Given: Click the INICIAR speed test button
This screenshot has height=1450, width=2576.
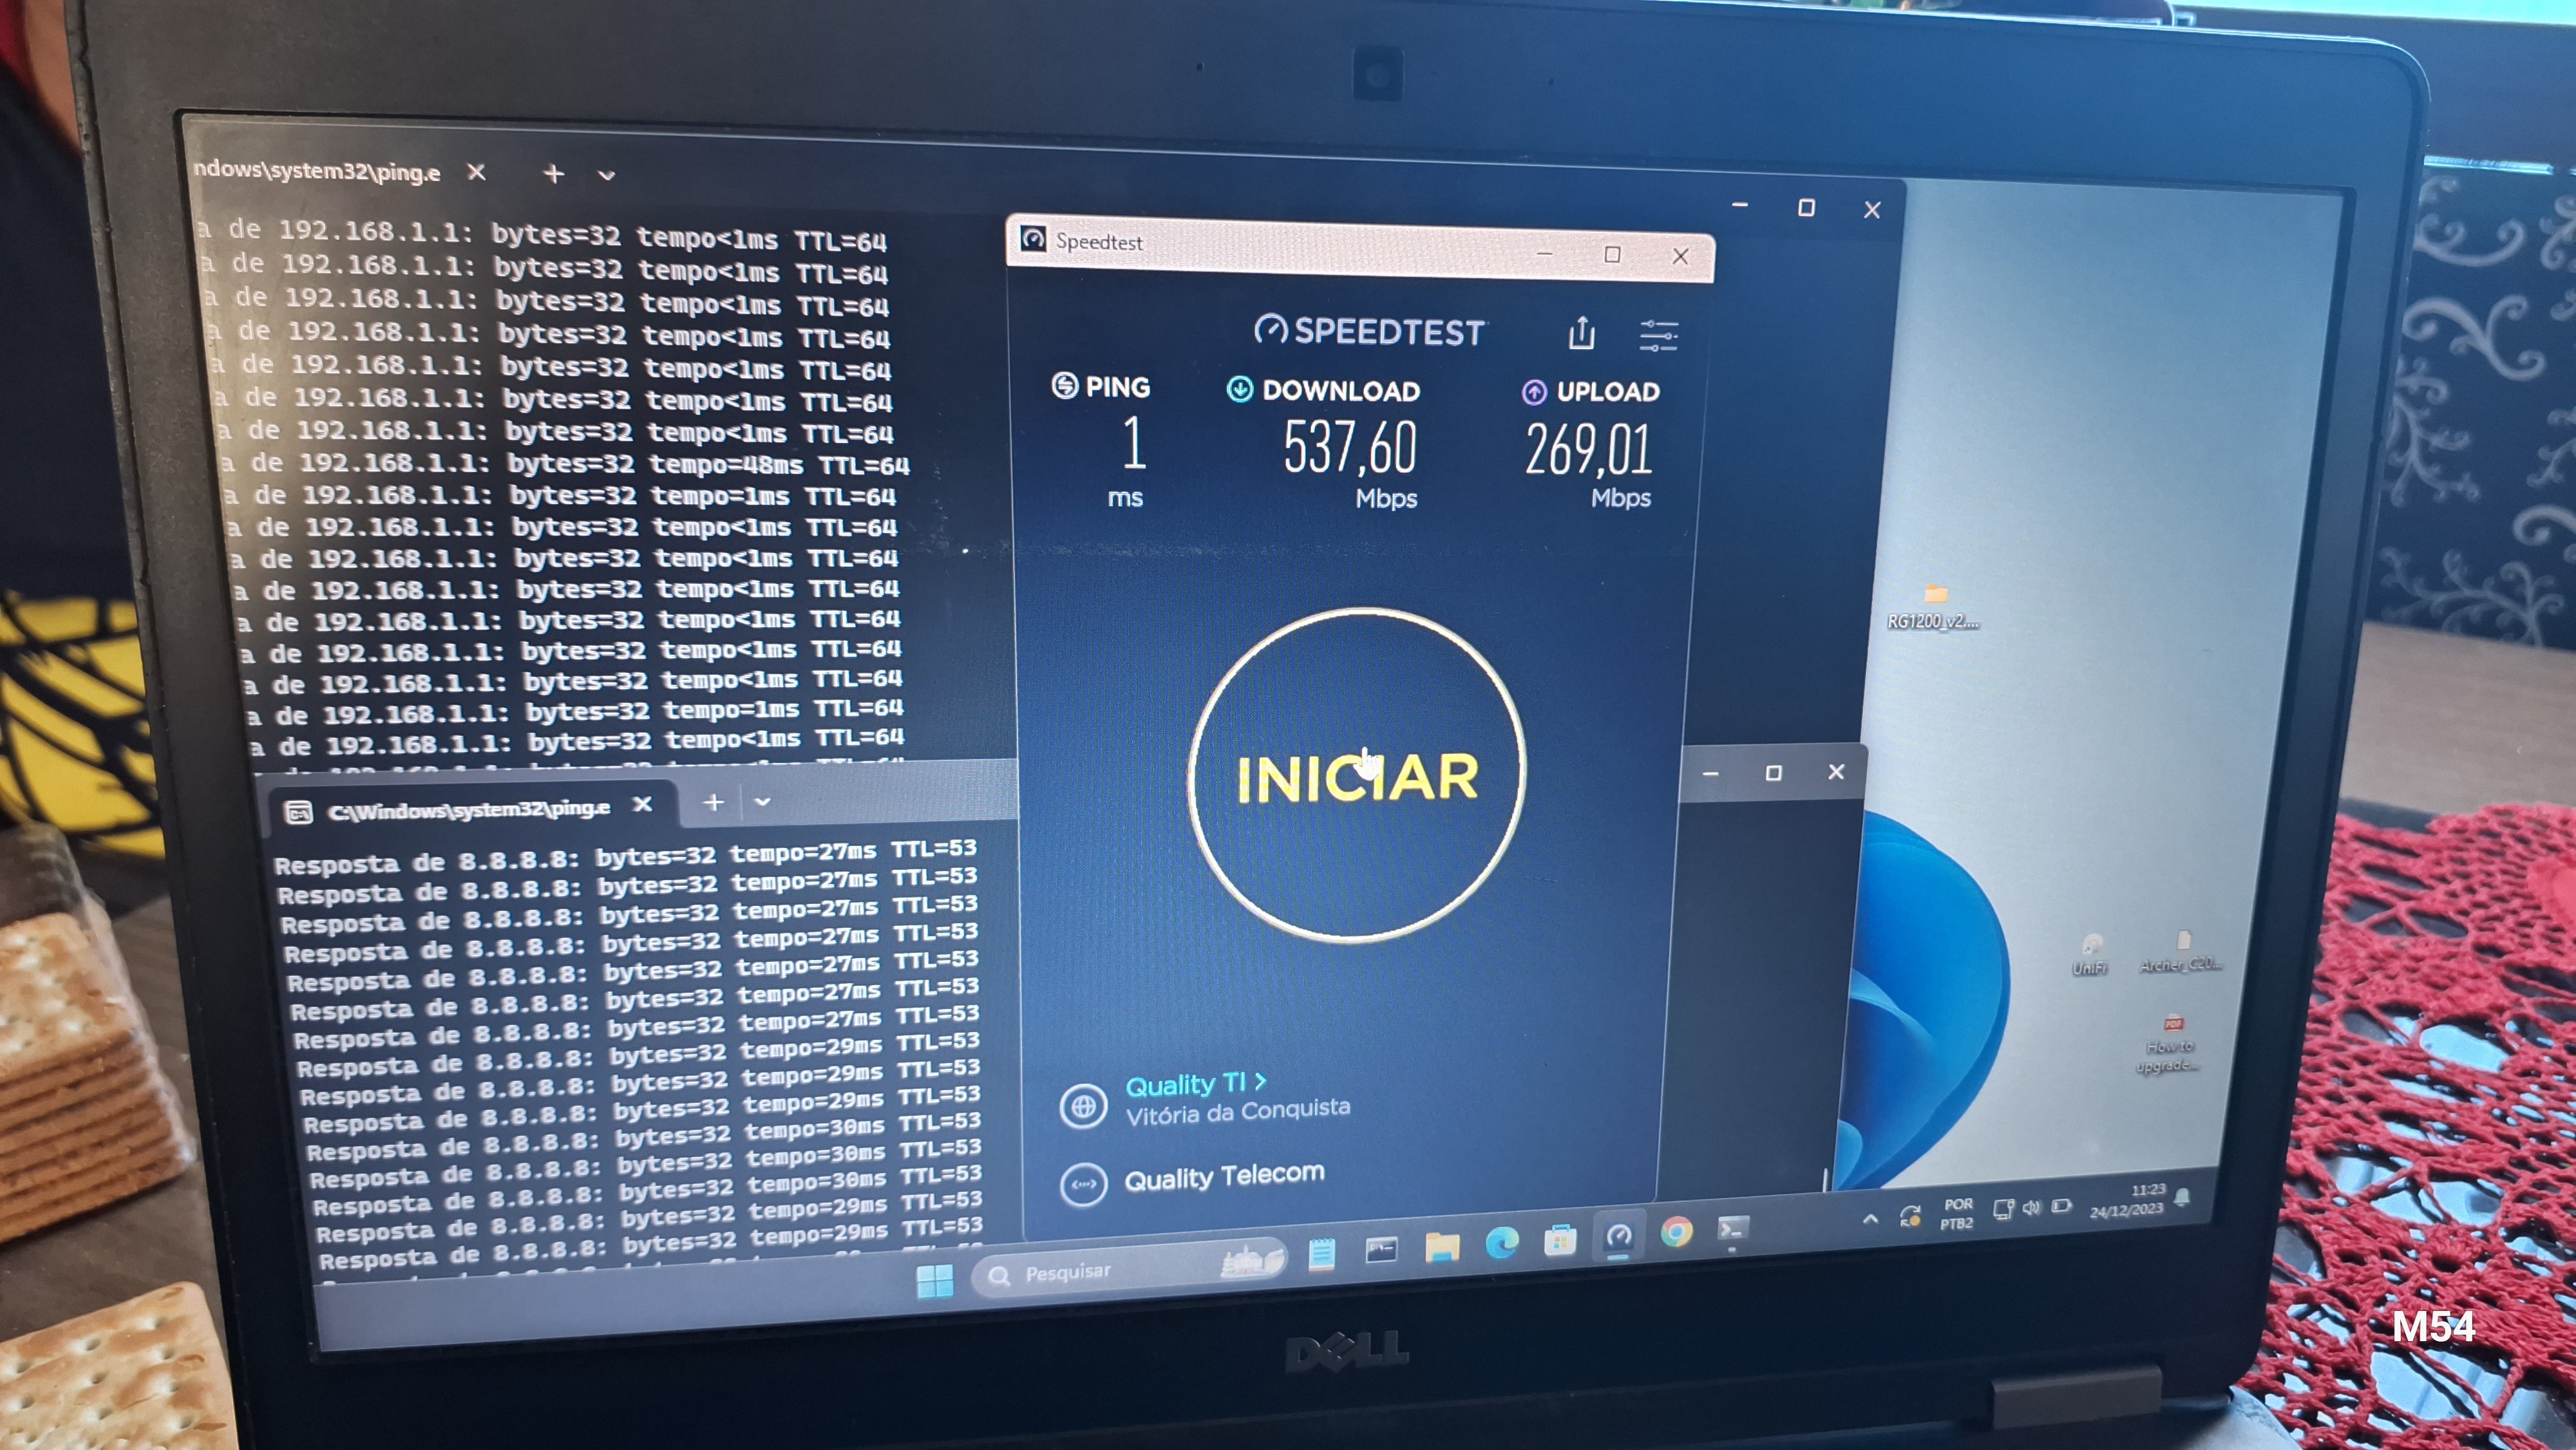Looking at the screenshot, I should pos(1356,776).
